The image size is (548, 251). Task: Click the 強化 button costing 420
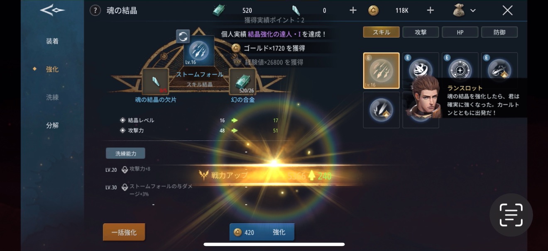[x=262, y=232]
